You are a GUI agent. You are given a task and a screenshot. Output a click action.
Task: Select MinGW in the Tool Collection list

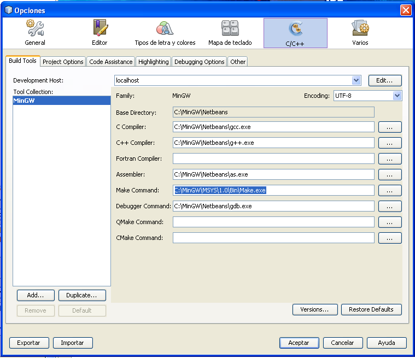pyautogui.click(x=62, y=101)
